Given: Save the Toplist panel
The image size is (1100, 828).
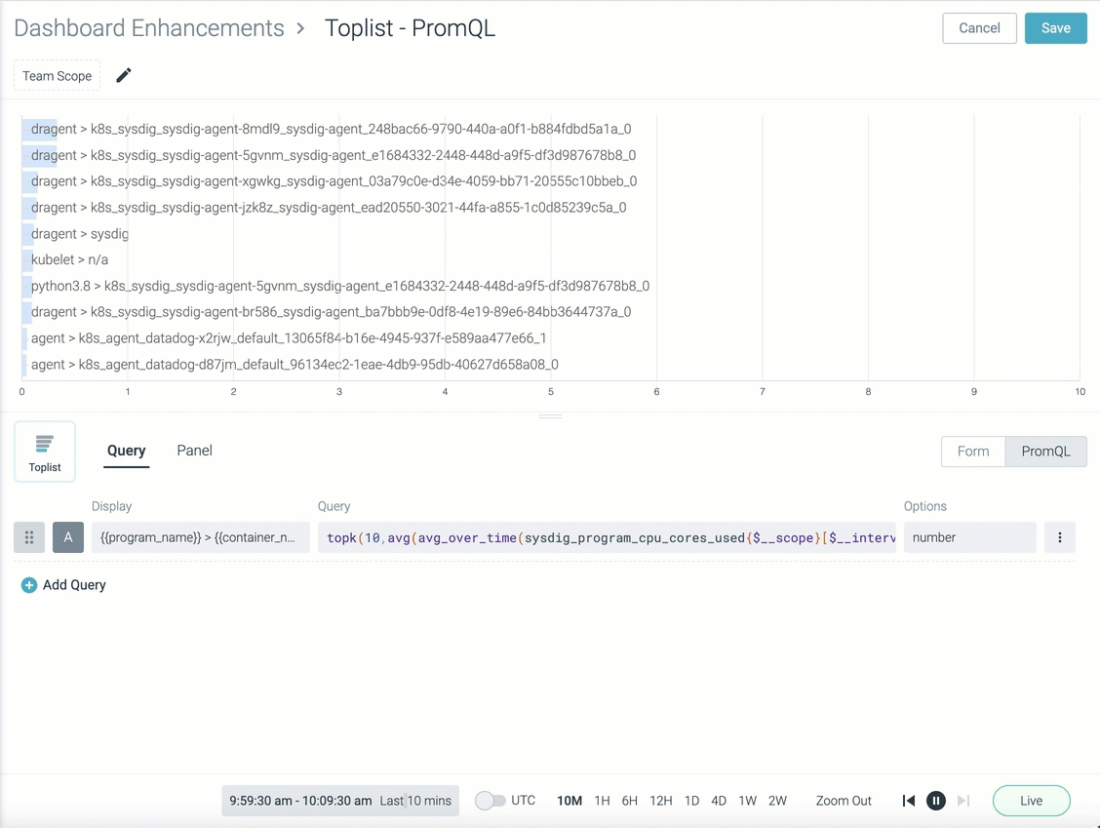Looking at the screenshot, I should pyautogui.click(x=1056, y=28).
